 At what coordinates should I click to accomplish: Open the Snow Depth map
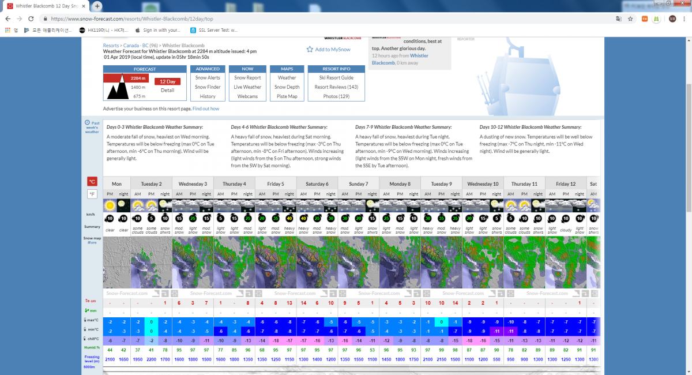pyautogui.click(x=287, y=87)
